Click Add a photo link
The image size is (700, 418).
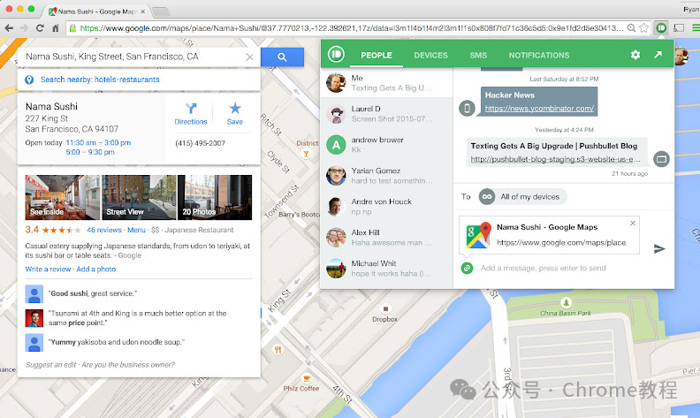pos(96,270)
